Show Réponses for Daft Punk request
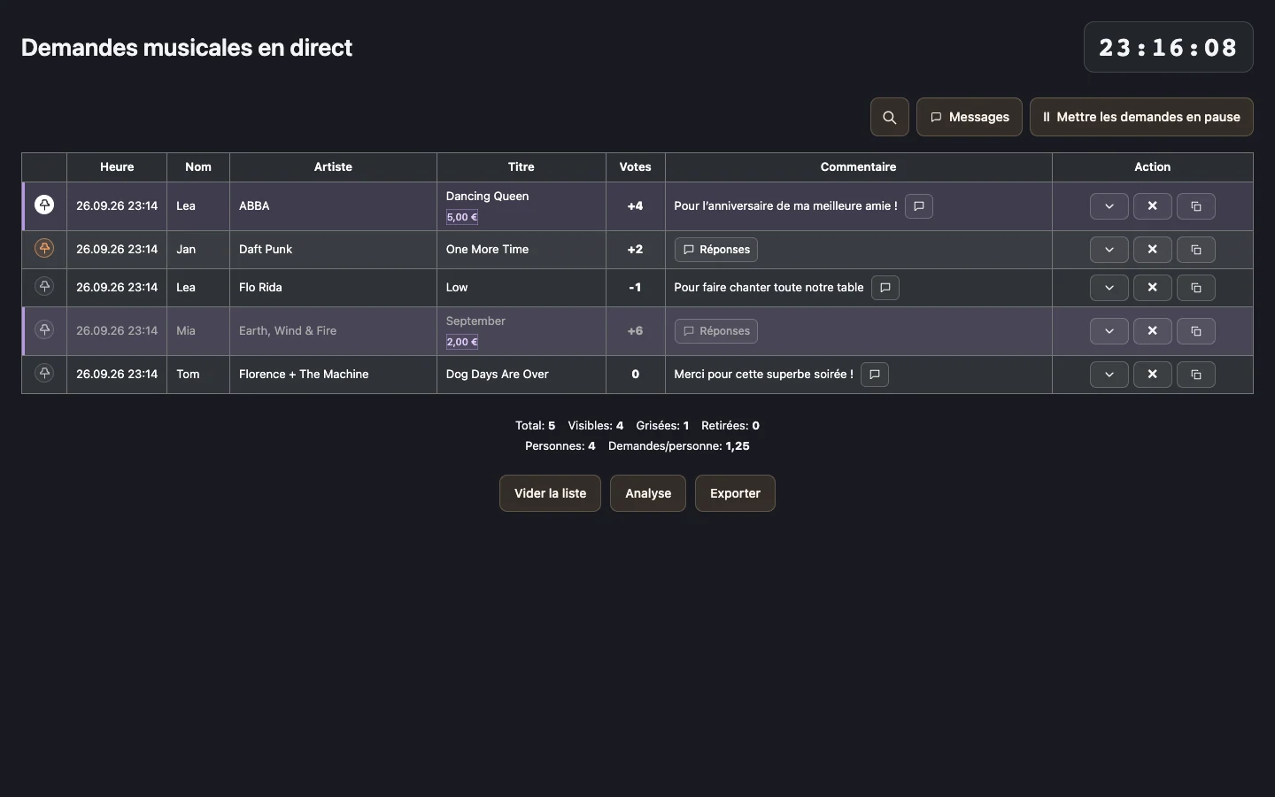This screenshot has height=797, width=1275. [x=716, y=250]
